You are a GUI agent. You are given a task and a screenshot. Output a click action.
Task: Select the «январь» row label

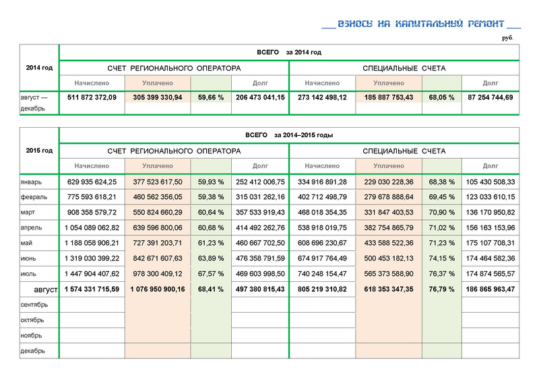pyautogui.click(x=32, y=182)
